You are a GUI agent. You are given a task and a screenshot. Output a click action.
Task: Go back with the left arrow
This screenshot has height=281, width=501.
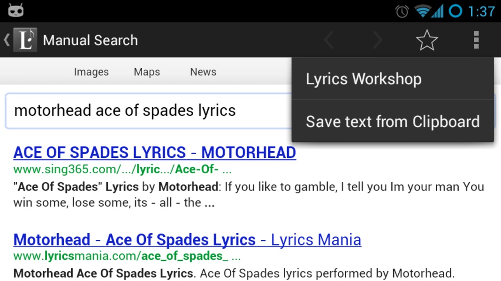tap(329, 40)
